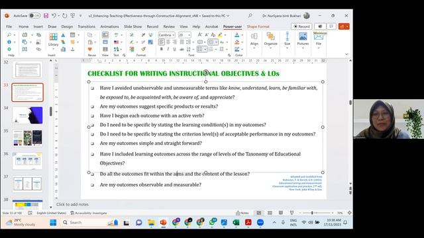Toggle Strikethrough formatting
The image size is (424, 238).
[182, 49]
